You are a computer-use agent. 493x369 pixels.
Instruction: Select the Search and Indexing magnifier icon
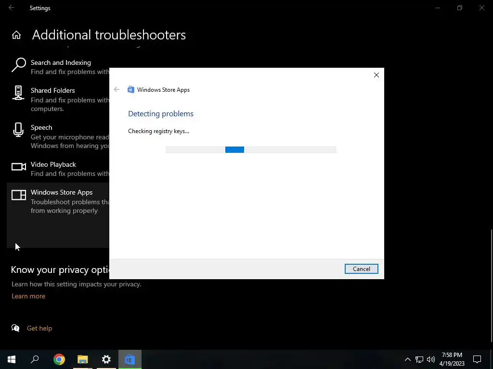coord(19,65)
